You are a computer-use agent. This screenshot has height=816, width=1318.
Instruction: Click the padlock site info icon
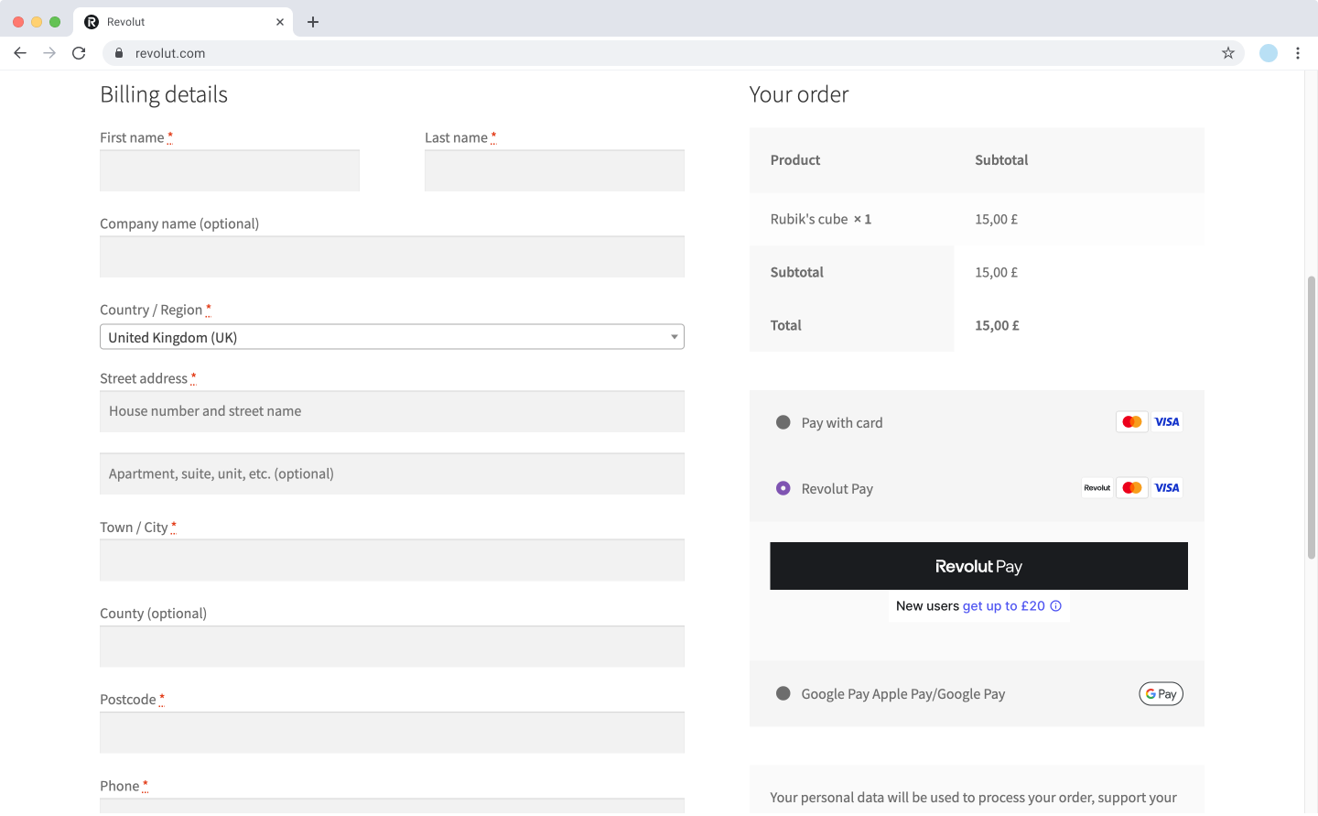(119, 53)
